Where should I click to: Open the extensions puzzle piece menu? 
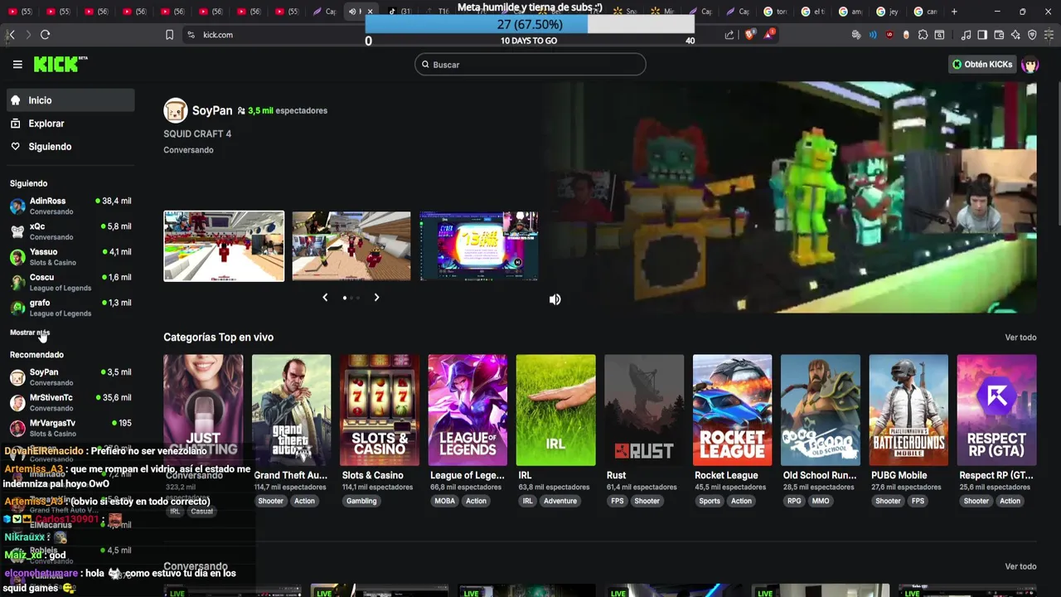[923, 35]
